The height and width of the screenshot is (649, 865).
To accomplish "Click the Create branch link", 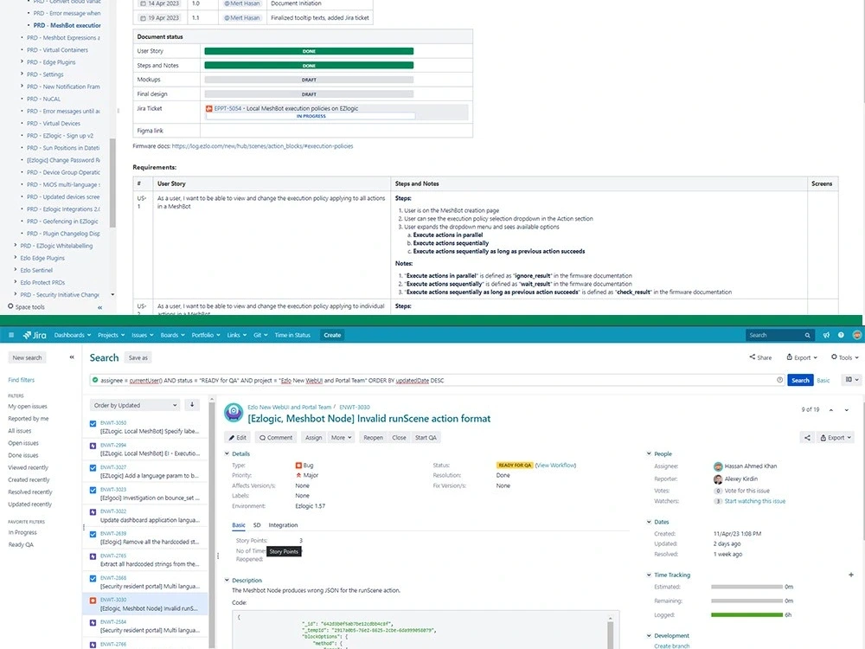I will (671, 646).
